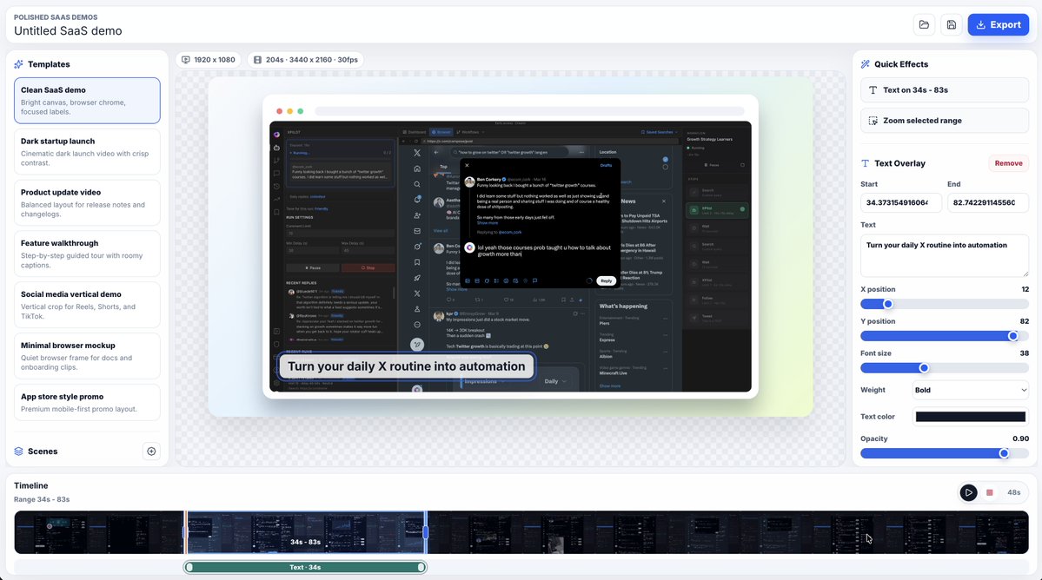1042x580 pixels.
Task: Click the Untitled SaaS demo project title
Action: [x=68, y=31]
